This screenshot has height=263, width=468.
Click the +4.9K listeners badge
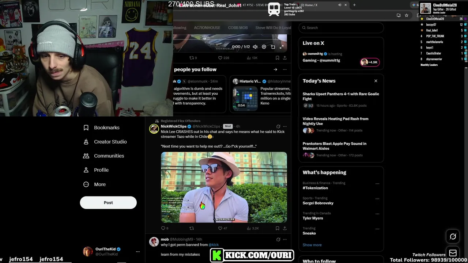pyautogui.click(x=370, y=62)
